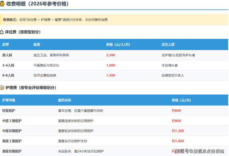Click the red 2,200 price
Viewport: 229px width, 156px height.
(110, 55)
